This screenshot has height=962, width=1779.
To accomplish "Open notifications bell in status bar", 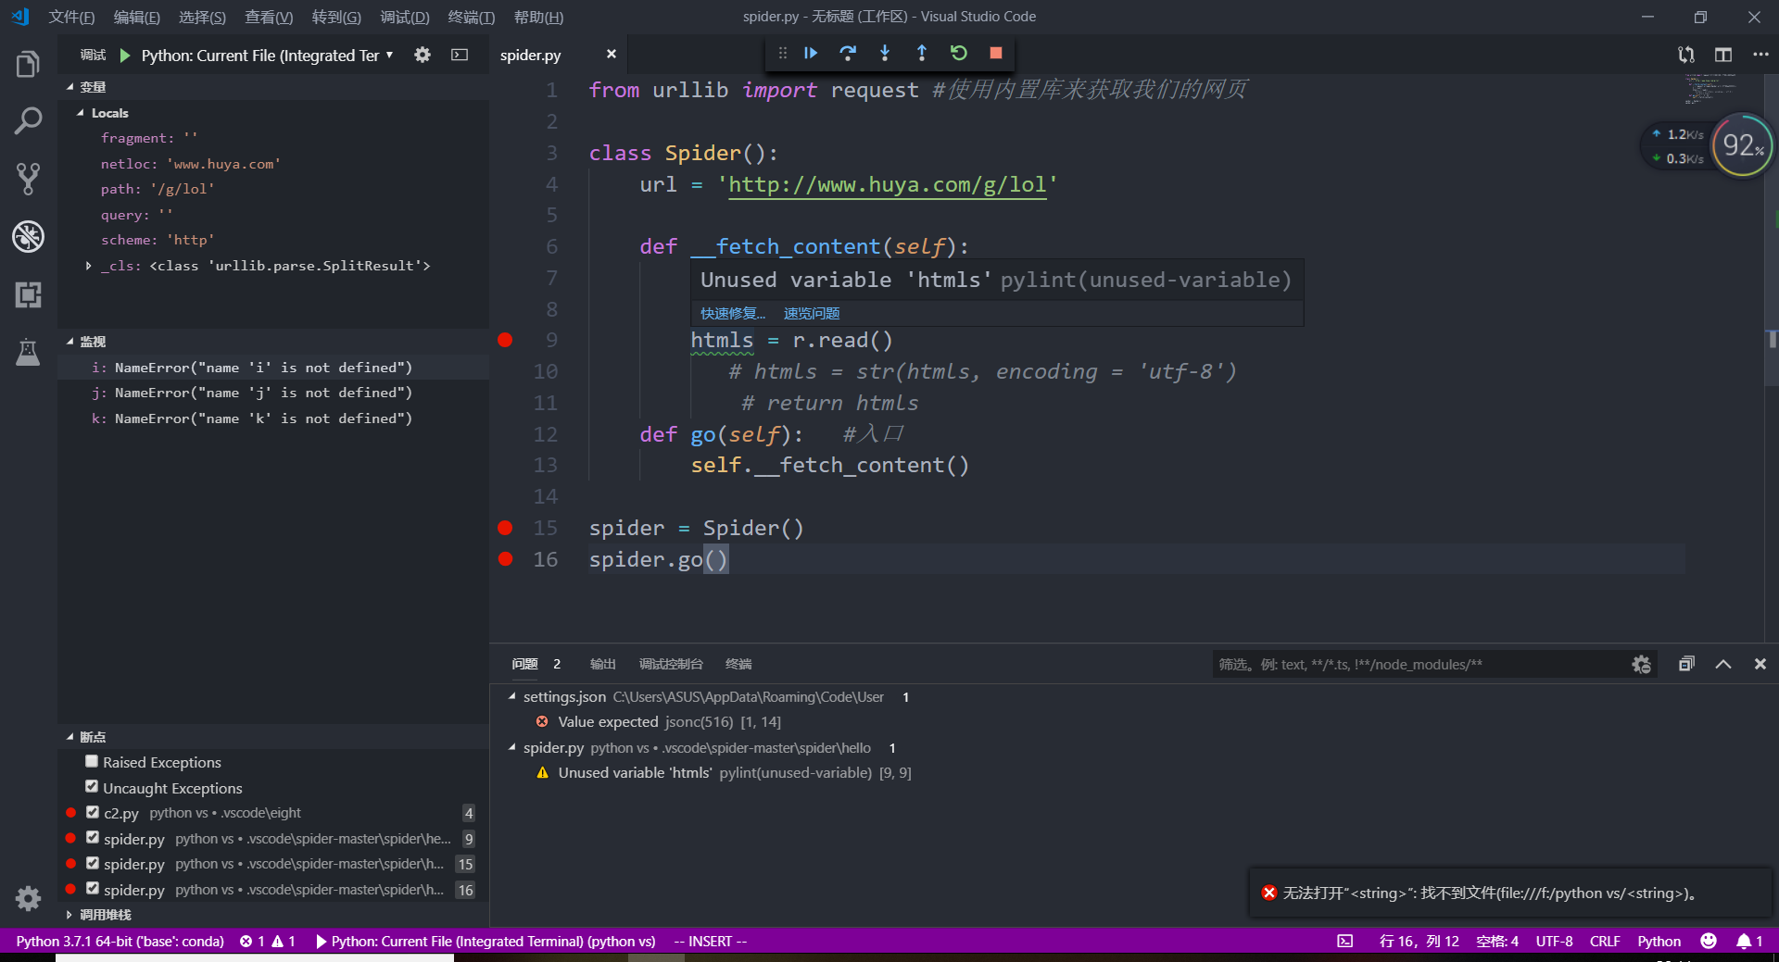I will (1749, 941).
